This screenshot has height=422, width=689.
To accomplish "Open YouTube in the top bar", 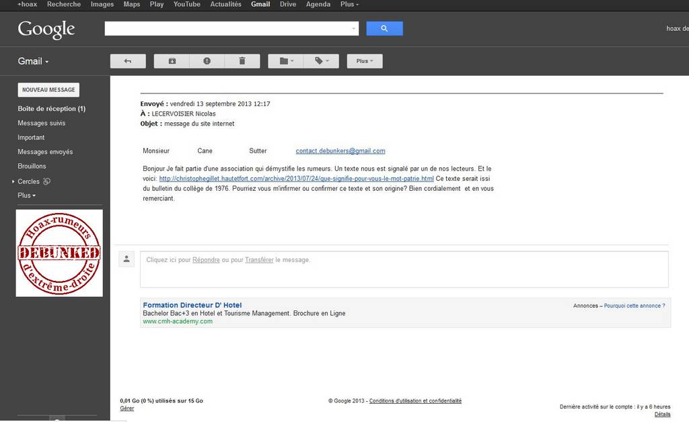I will point(187,5).
